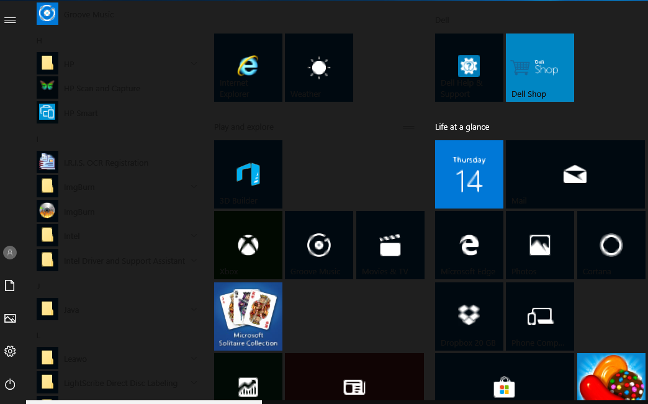Expand the Java folder
Screen dimensions: 648x404
[x=118, y=310]
